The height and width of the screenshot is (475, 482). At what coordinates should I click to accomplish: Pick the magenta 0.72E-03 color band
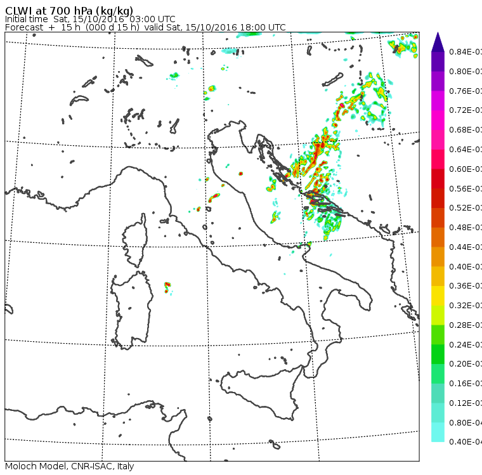pos(438,101)
